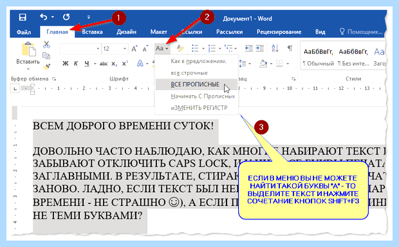Toggle superscript x² formatting

tap(125, 63)
